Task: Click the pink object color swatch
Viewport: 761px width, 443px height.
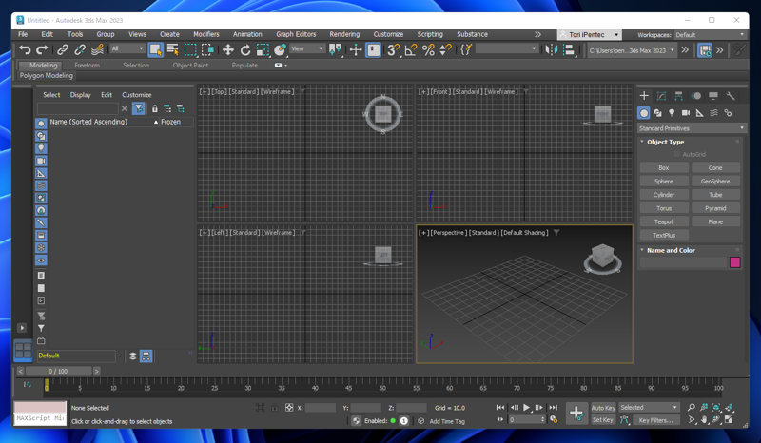Action: (x=734, y=262)
